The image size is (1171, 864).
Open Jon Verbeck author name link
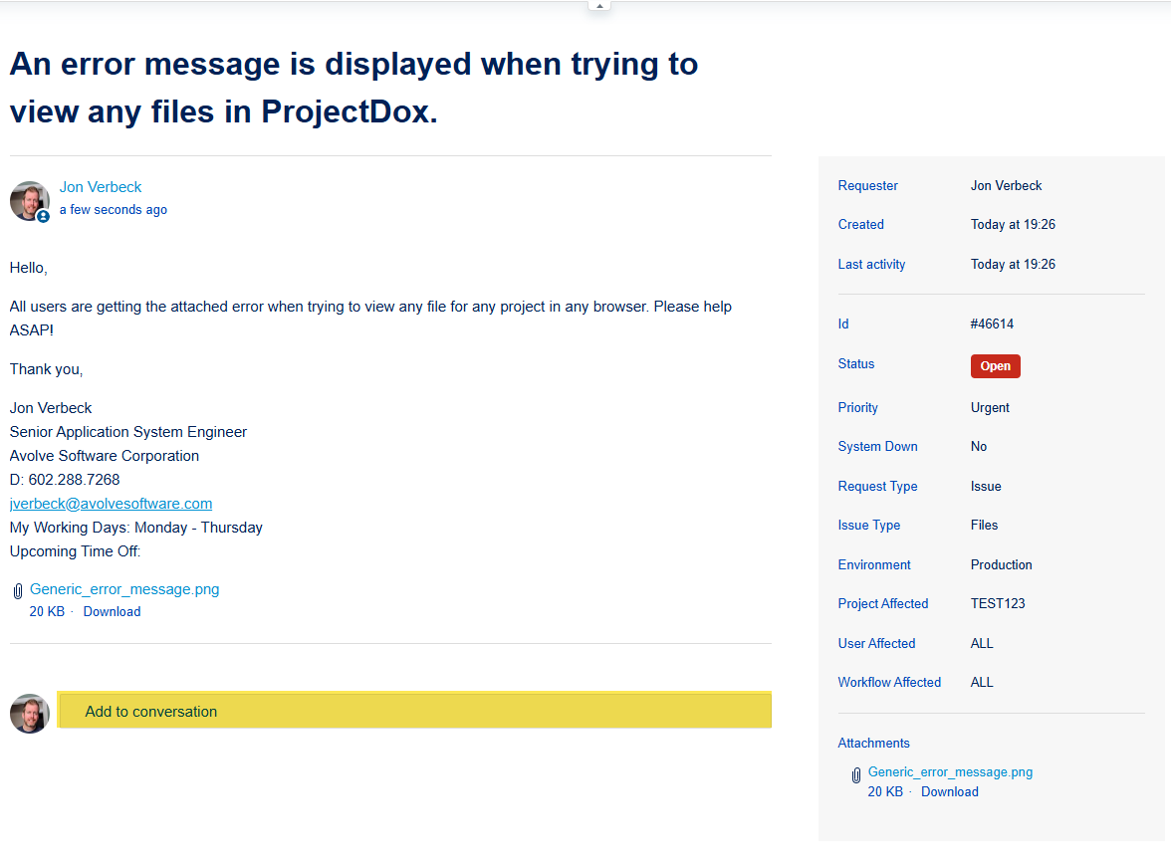(100, 187)
